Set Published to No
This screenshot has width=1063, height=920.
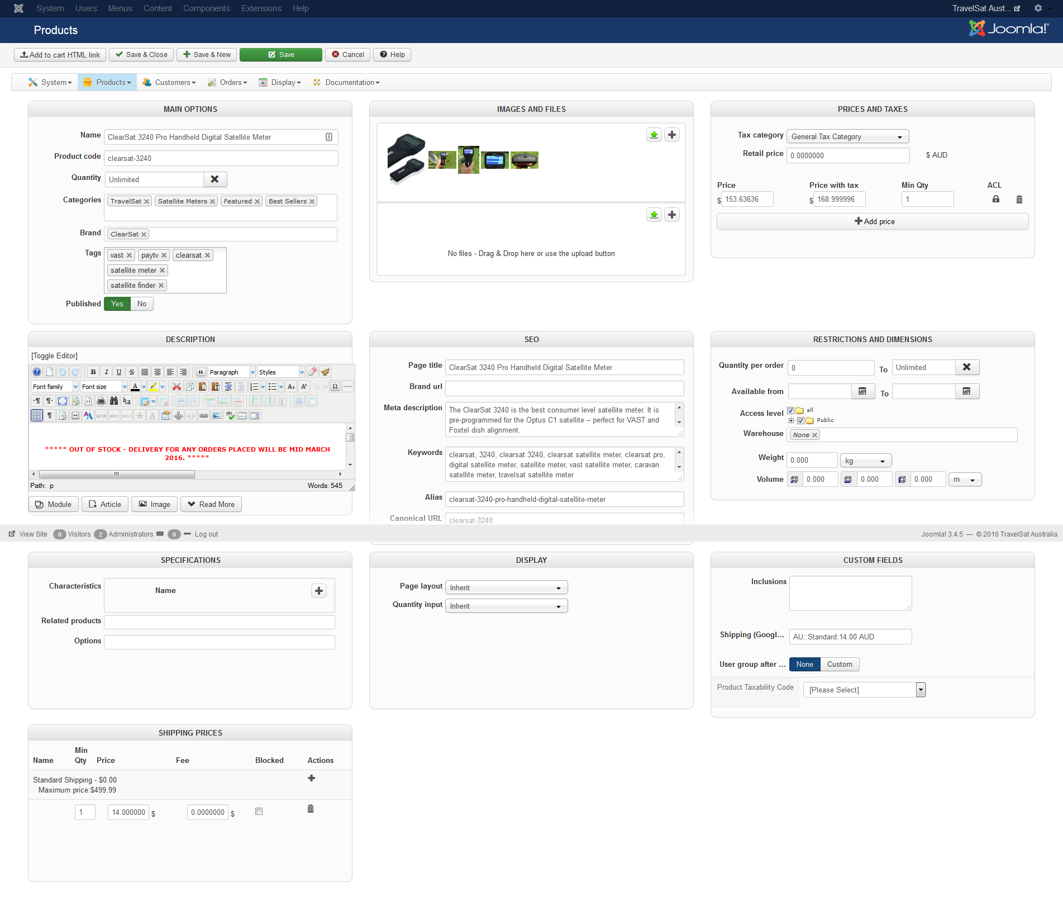tap(142, 304)
